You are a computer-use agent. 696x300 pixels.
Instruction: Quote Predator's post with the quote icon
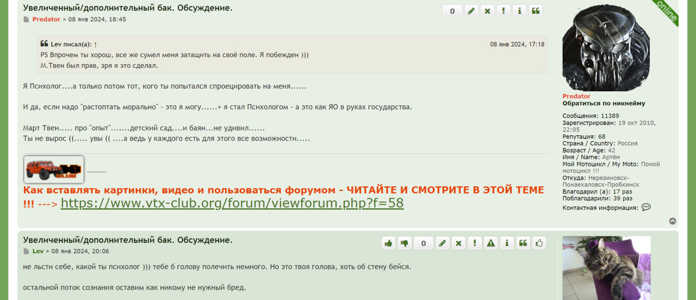coord(536,11)
